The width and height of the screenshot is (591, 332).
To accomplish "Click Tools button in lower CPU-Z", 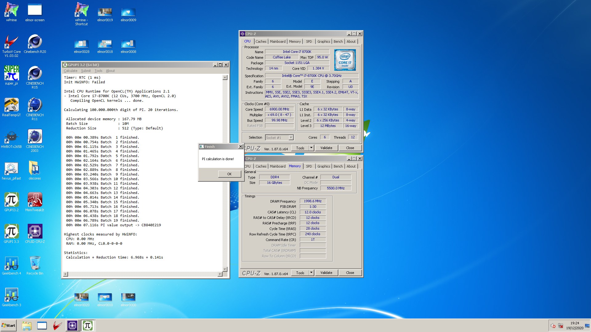I will click(300, 273).
